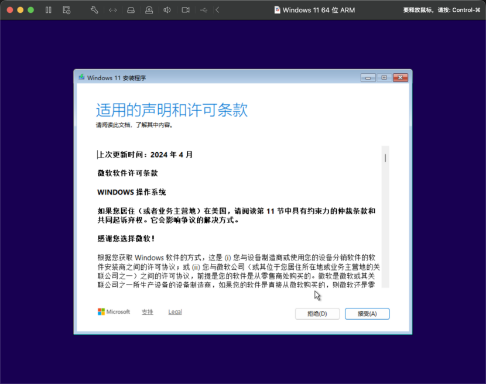The width and height of the screenshot is (486, 384).
Task: Click the Microsoft logo
Action: coord(114,312)
